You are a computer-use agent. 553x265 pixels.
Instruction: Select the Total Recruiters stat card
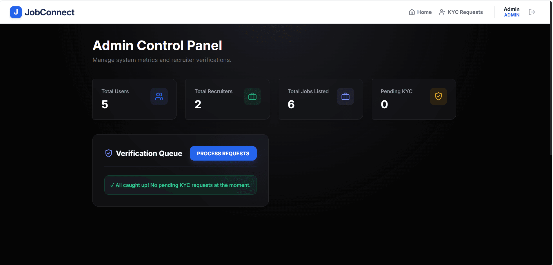(x=228, y=99)
